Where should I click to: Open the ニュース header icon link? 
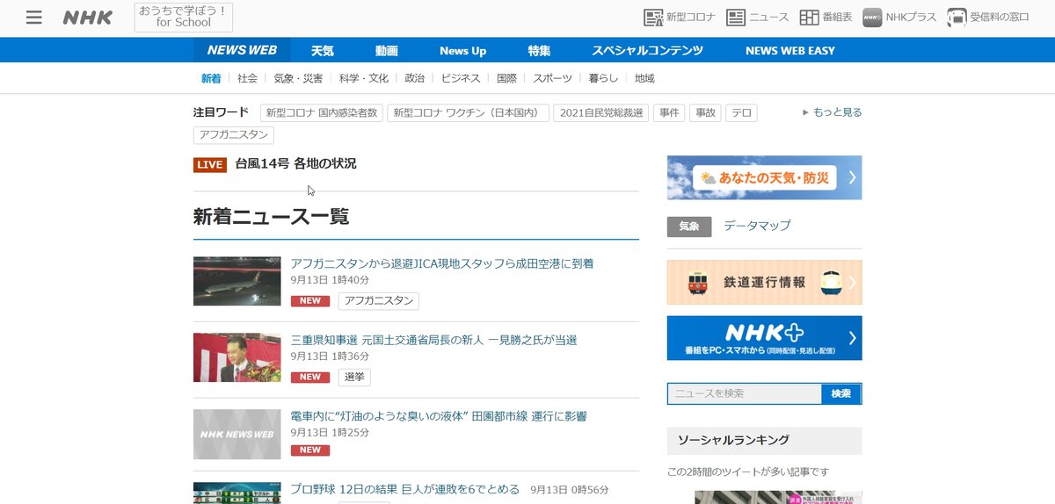pos(757,18)
